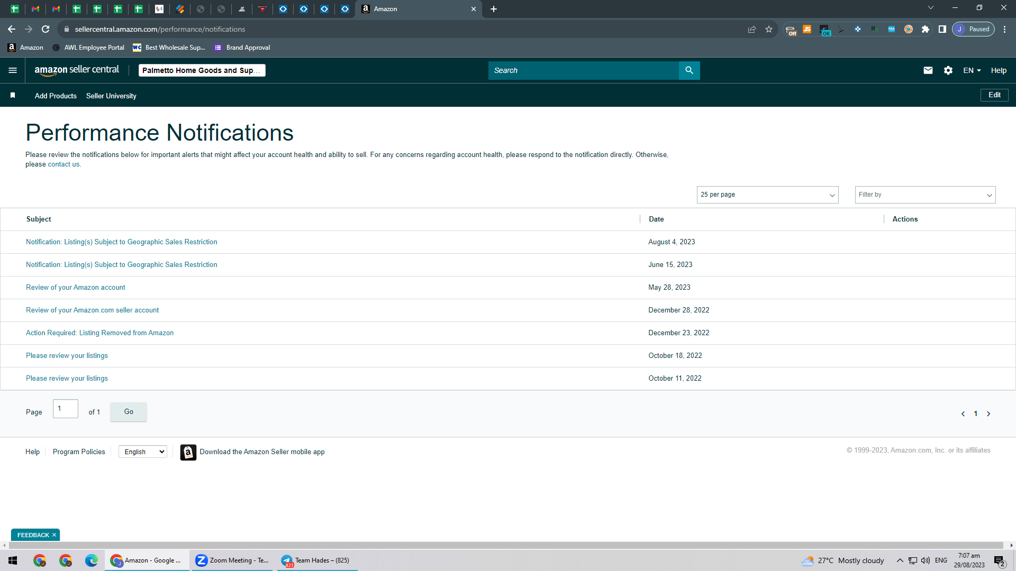Viewport: 1016px width, 571px height.
Task: Open a new browser tab
Action: click(494, 9)
